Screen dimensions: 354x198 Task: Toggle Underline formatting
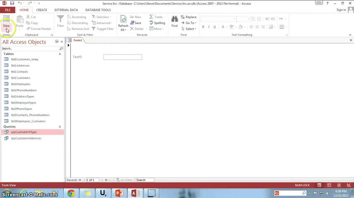pyautogui.click(x=215, y=27)
